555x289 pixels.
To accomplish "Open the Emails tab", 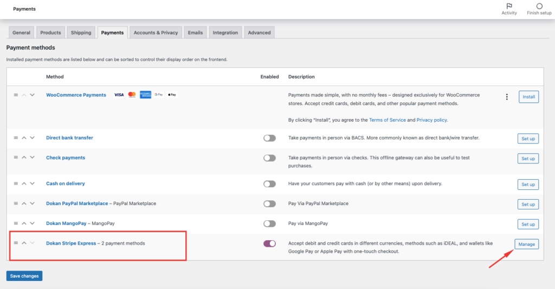I will tap(195, 32).
